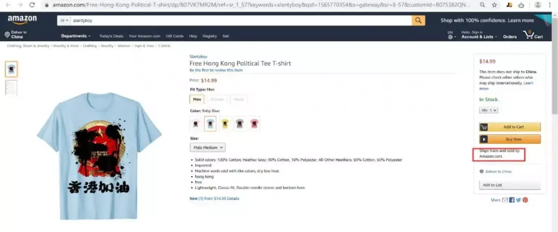Choose the yellow shirt color swatch
The height and width of the screenshot is (232, 558).
[x=225, y=123]
